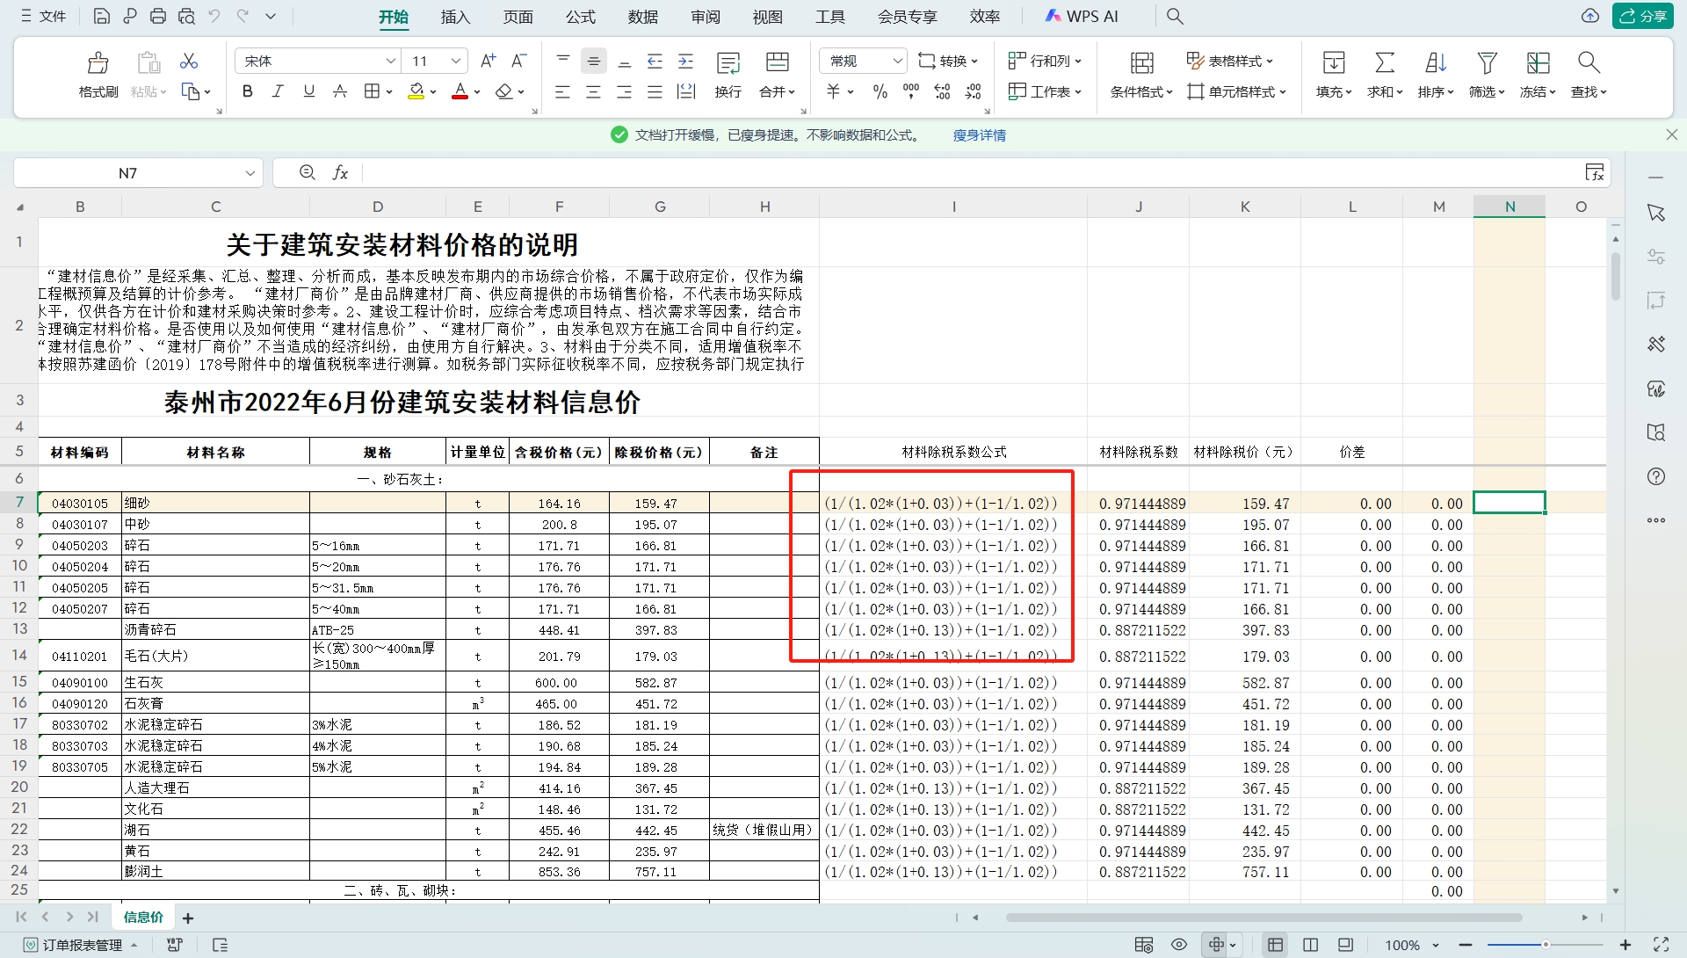Click the Print Preview icon
This screenshot has height=958, width=1687.
coord(186,16)
